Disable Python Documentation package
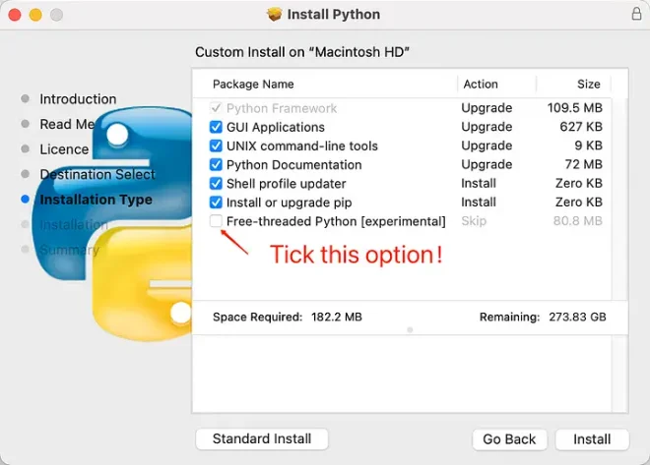Viewport: 650px width, 465px height. coord(216,164)
